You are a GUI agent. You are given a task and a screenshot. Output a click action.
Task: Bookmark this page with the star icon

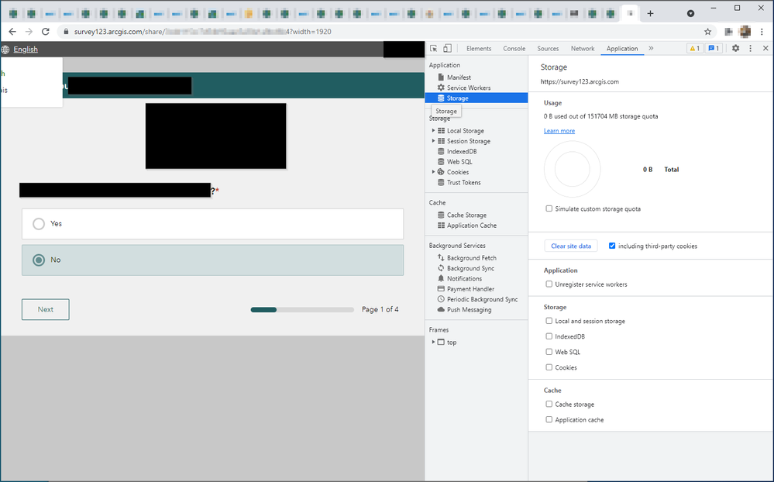[708, 32]
